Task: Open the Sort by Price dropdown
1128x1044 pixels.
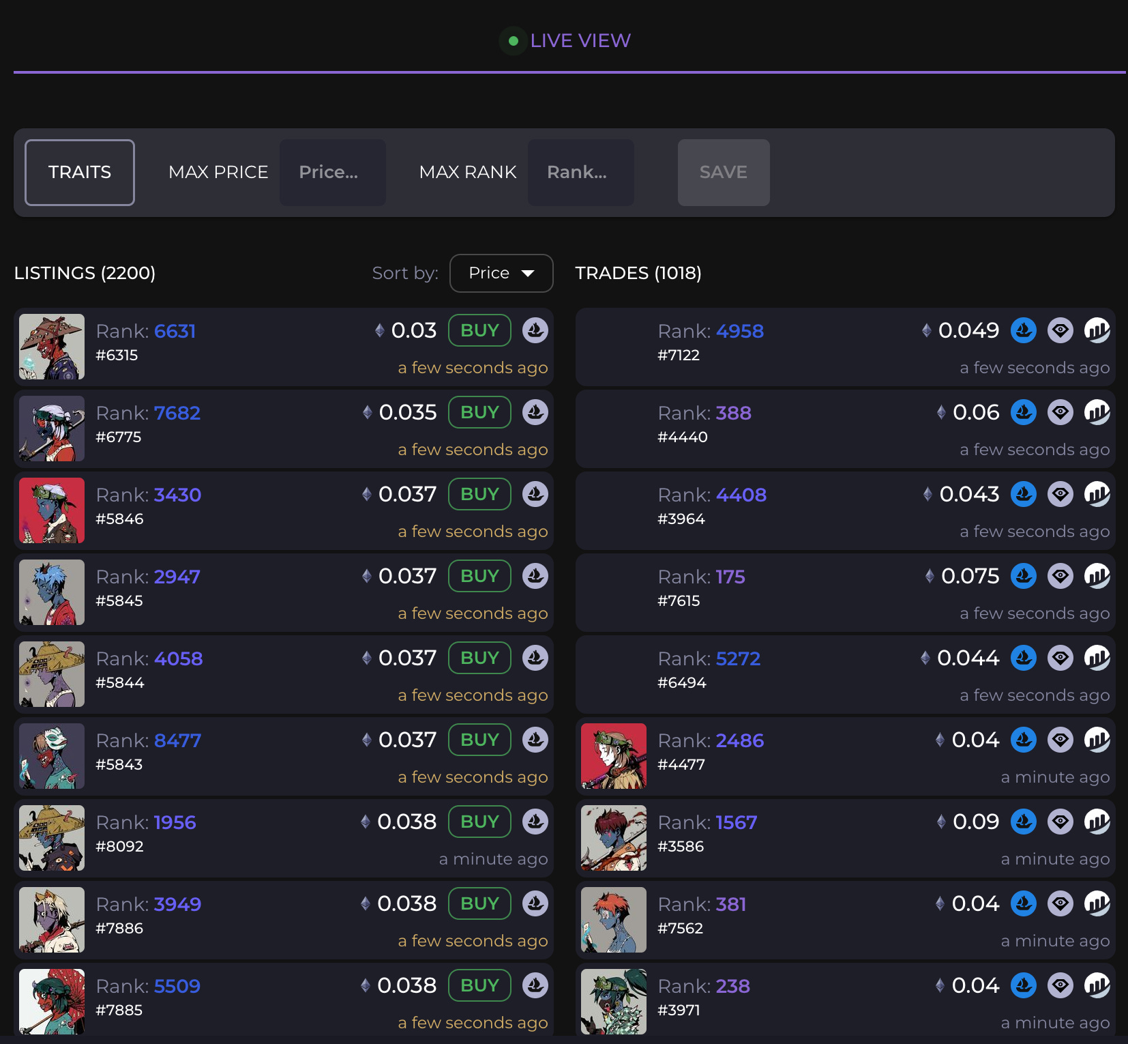Action: pos(501,273)
